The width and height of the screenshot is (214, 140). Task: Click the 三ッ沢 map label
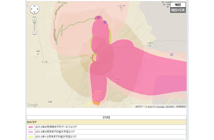[x=45, y=62]
